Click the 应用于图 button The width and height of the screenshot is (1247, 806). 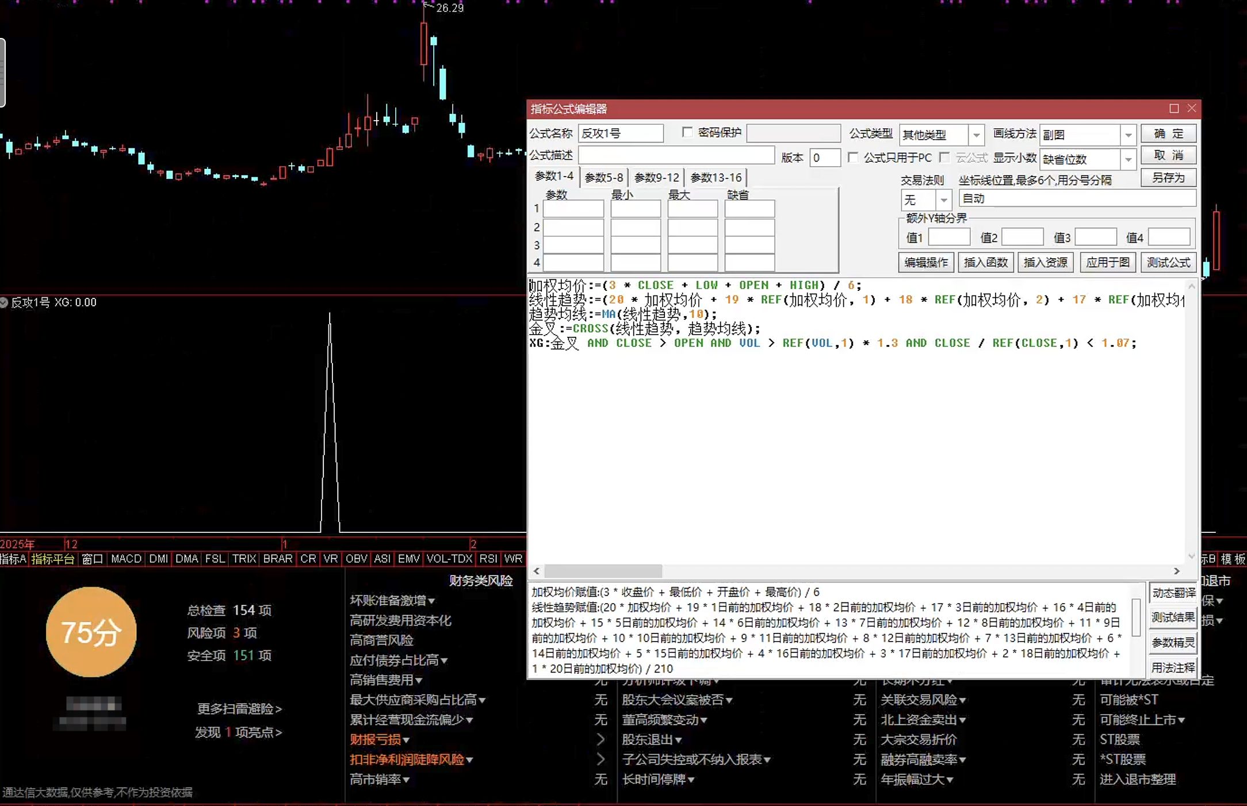click(1107, 263)
